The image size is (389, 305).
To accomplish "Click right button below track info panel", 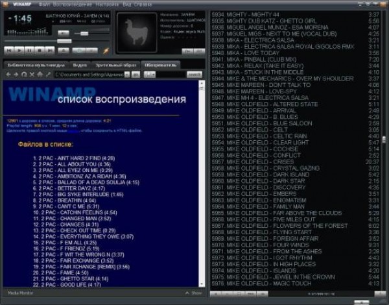I will coord(199,51).
